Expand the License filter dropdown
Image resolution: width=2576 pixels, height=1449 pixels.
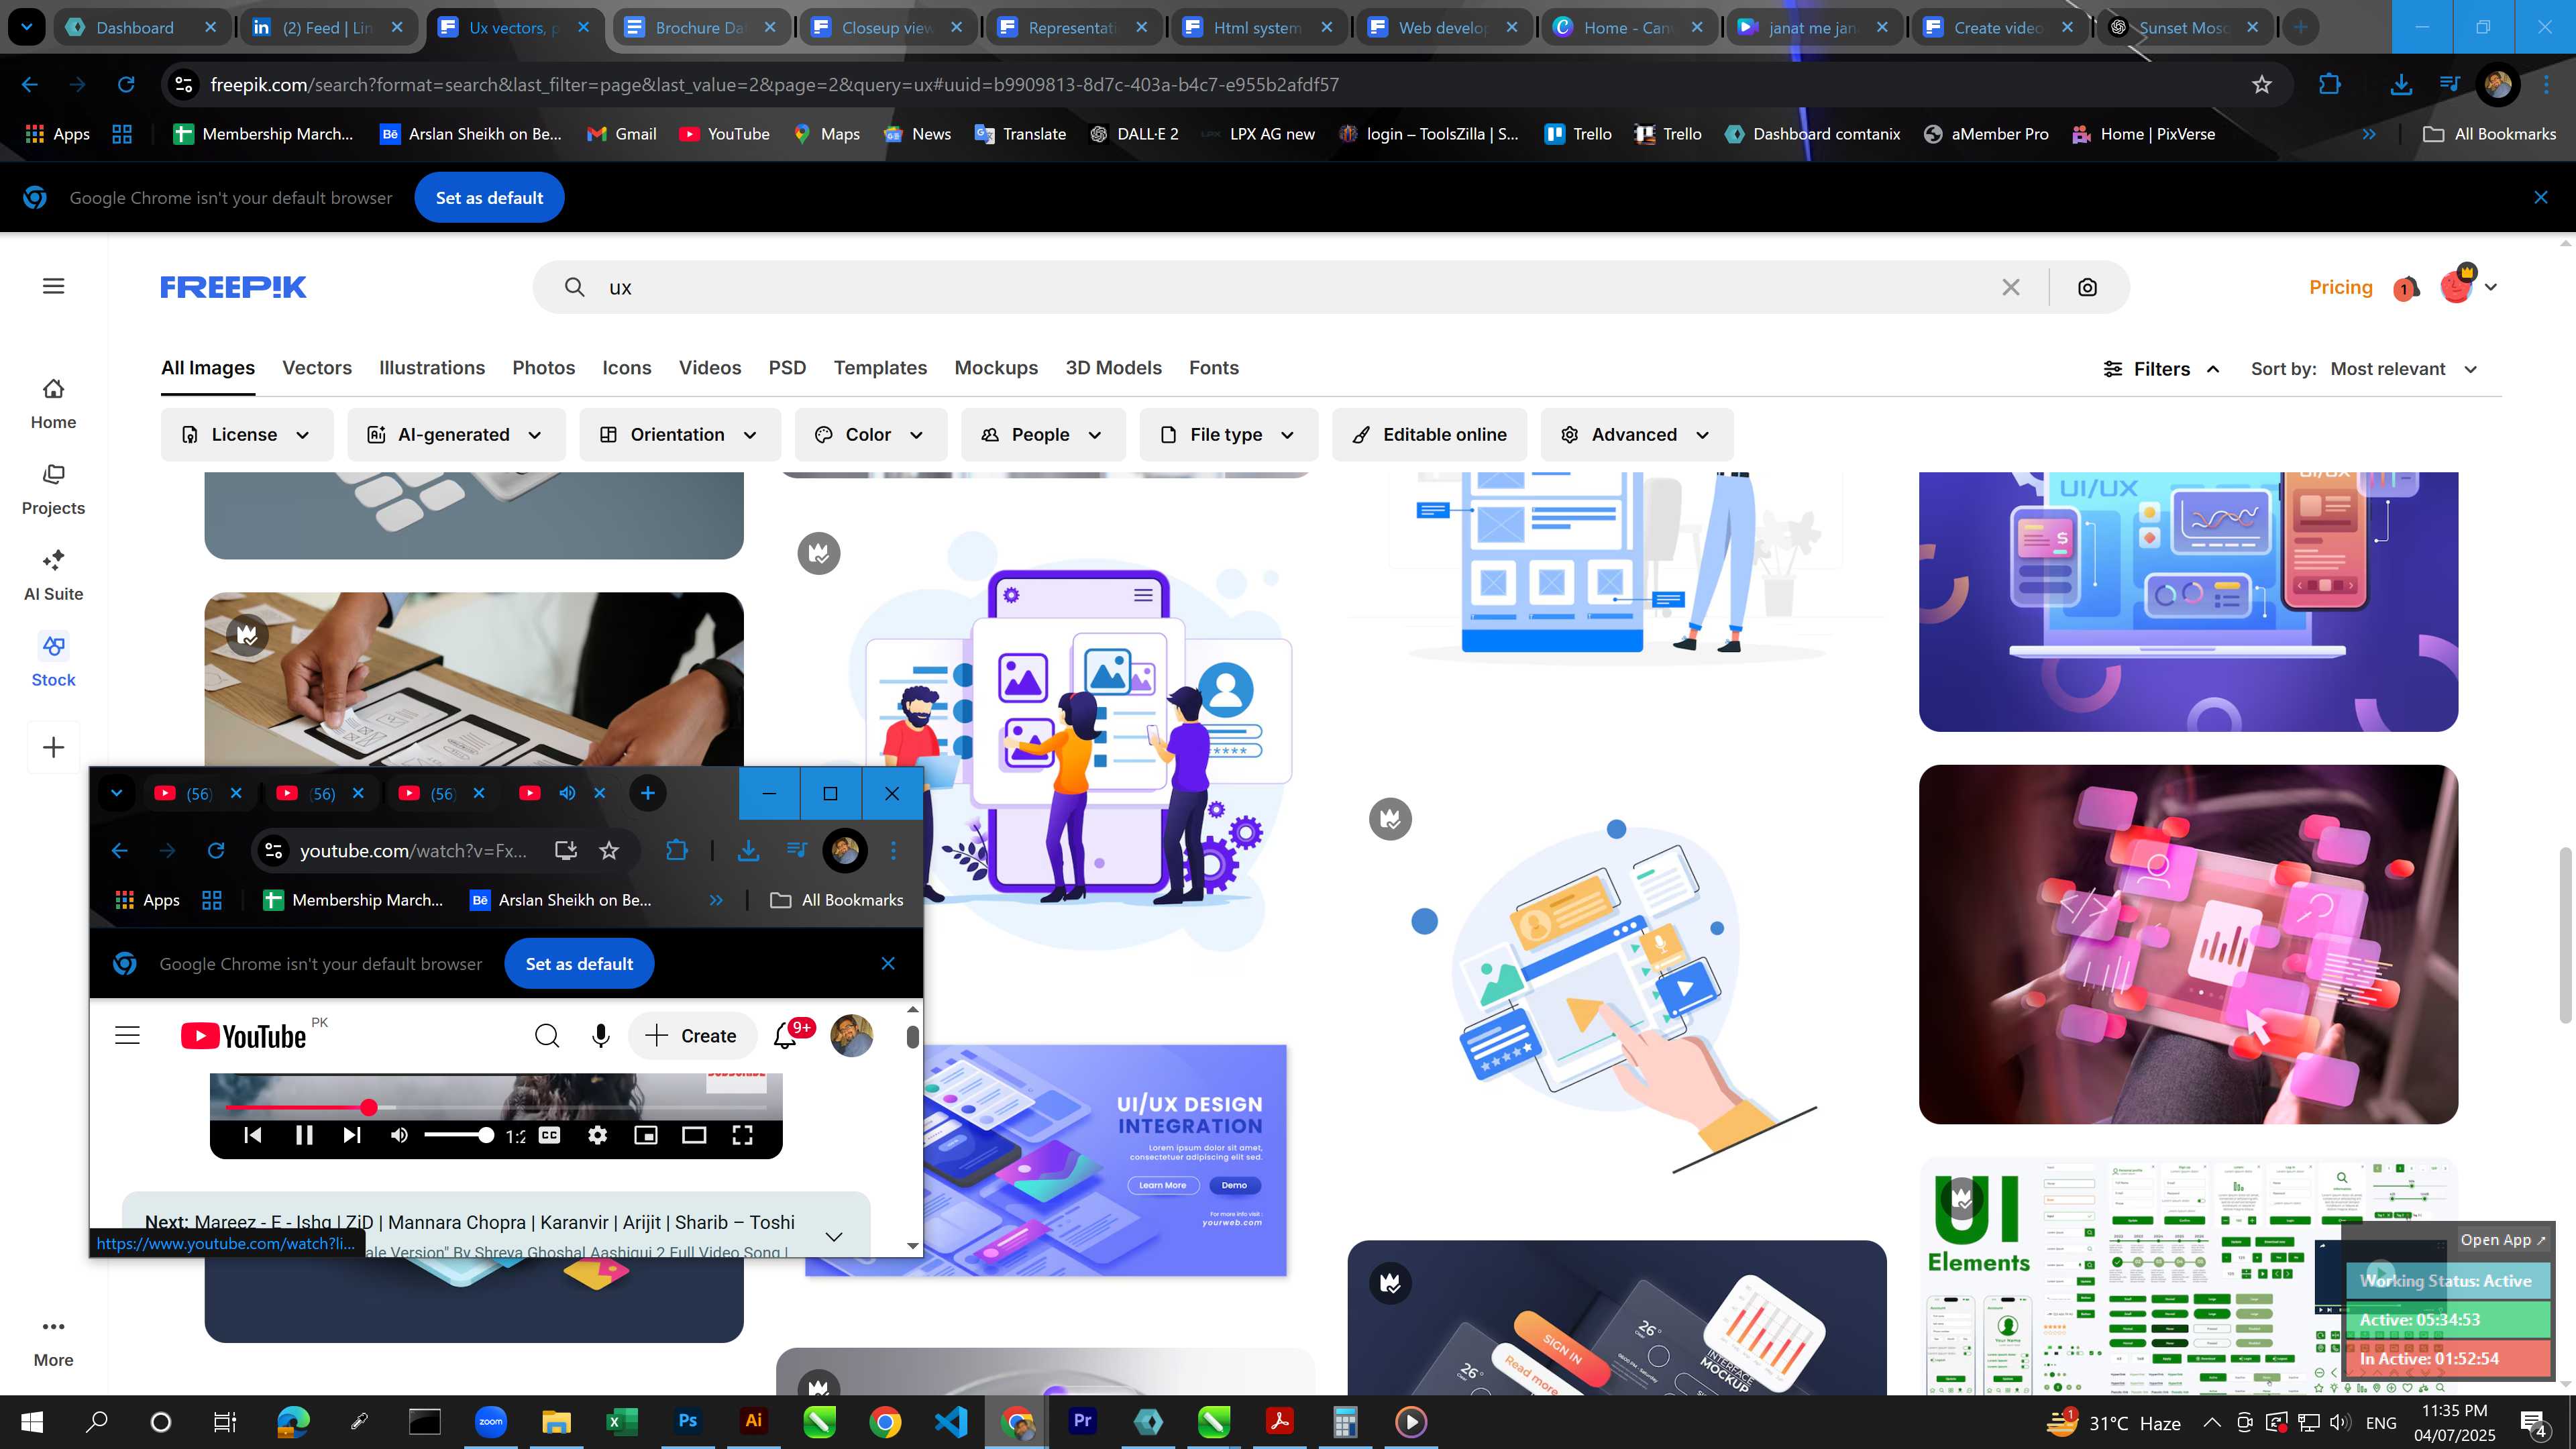tap(247, 435)
